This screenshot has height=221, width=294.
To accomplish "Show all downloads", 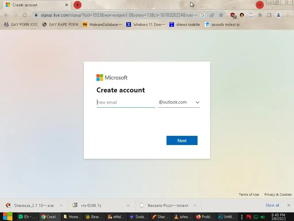I will click(x=272, y=205).
